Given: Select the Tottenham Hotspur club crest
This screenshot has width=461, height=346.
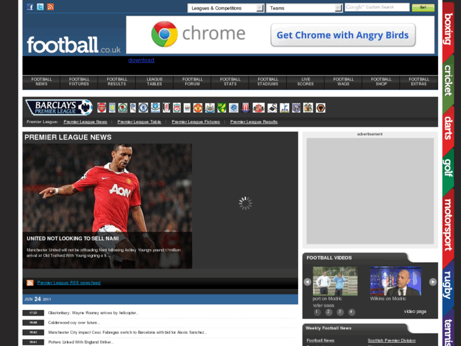Looking at the screenshot, I should (x=284, y=108).
